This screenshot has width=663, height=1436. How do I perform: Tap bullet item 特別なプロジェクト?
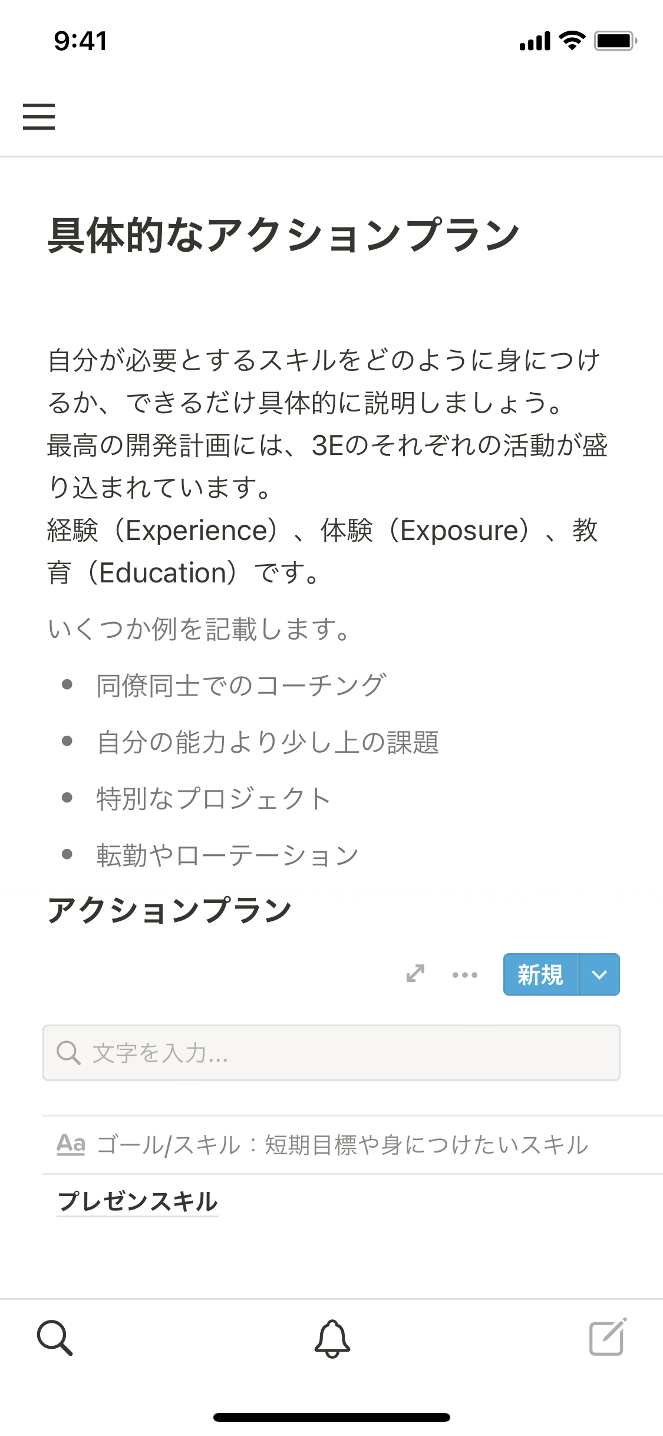pos(213,799)
